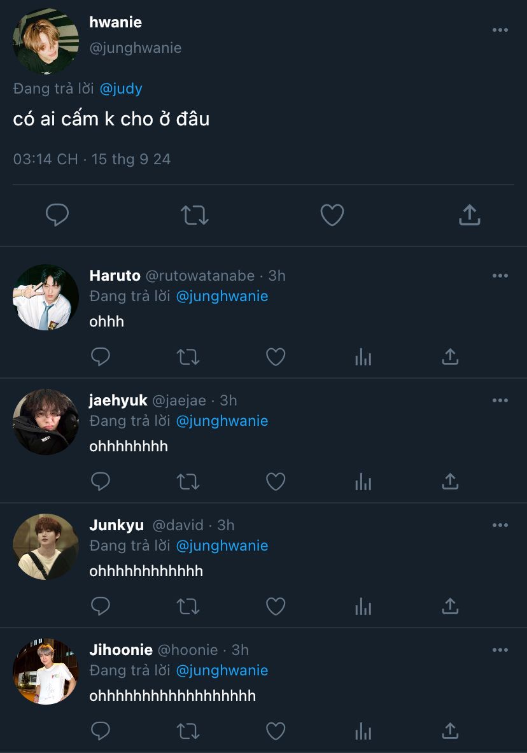
Task: Open more options on Haruto's reply
Action: [x=500, y=276]
